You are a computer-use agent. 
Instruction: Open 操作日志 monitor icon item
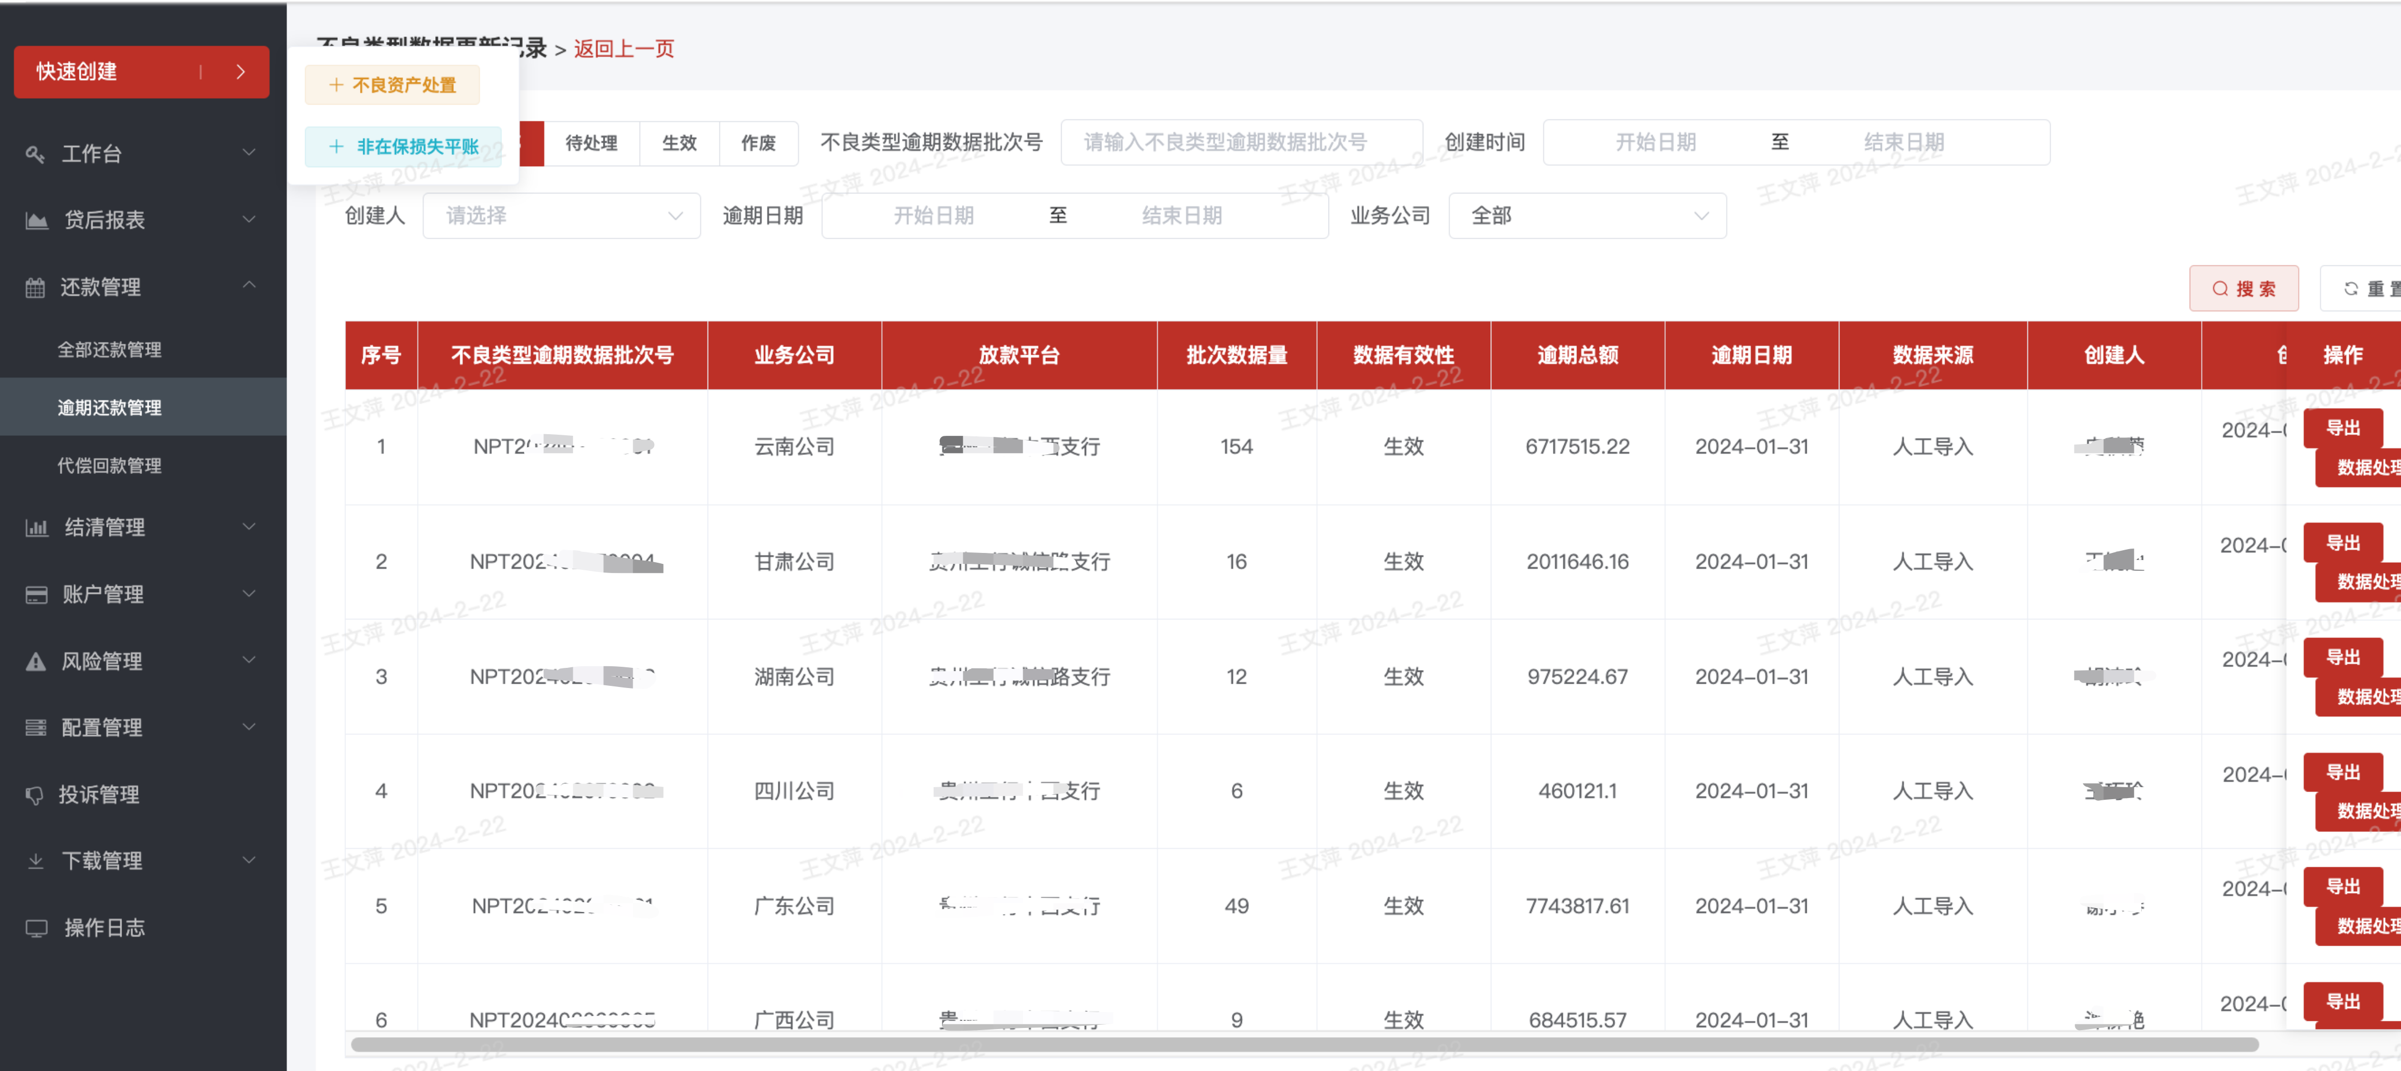pyautogui.click(x=36, y=928)
